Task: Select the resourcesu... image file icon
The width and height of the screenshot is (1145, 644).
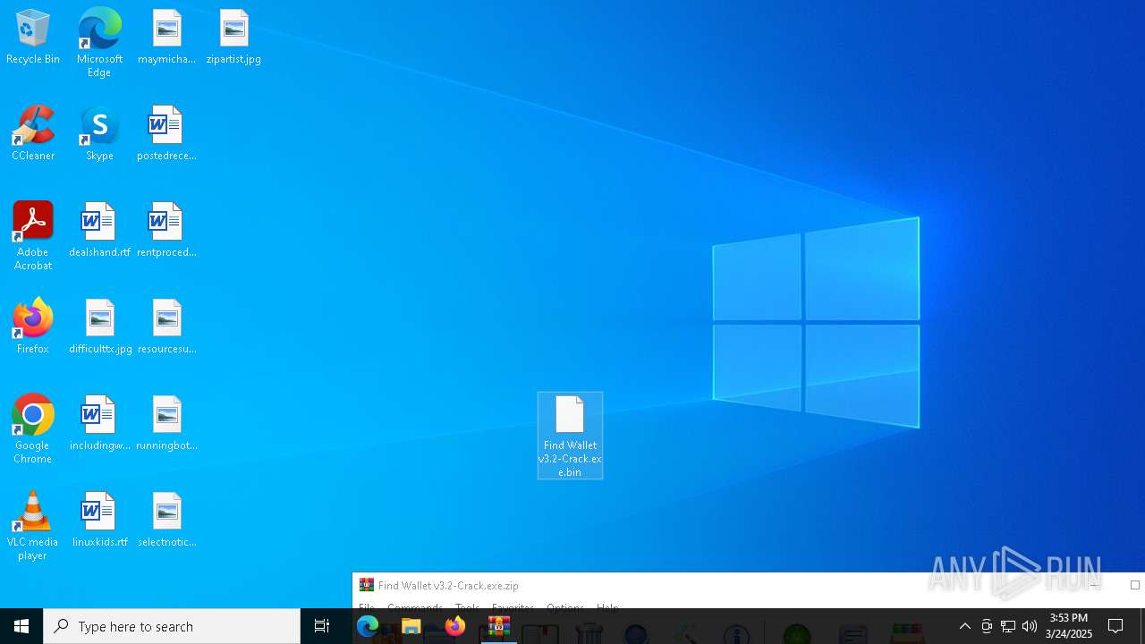Action: (166, 327)
